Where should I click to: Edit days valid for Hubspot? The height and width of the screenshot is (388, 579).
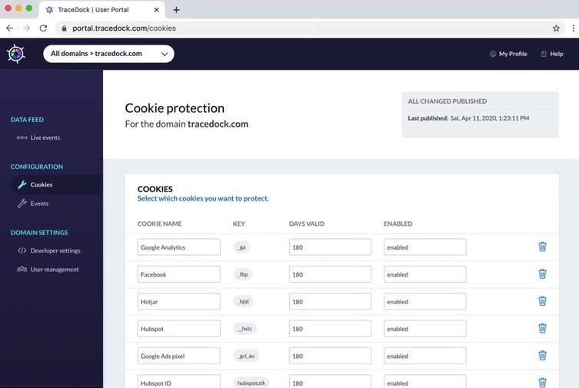coord(330,329)
